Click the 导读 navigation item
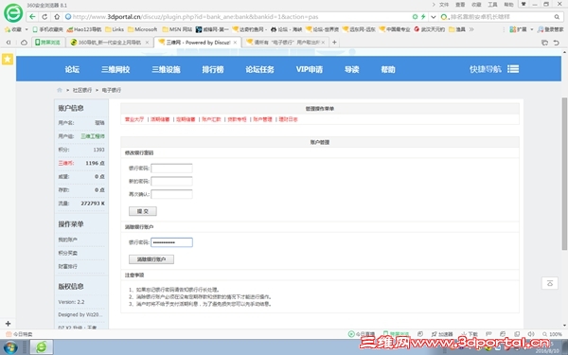This screenshot has width=568, height=355. 352,69
